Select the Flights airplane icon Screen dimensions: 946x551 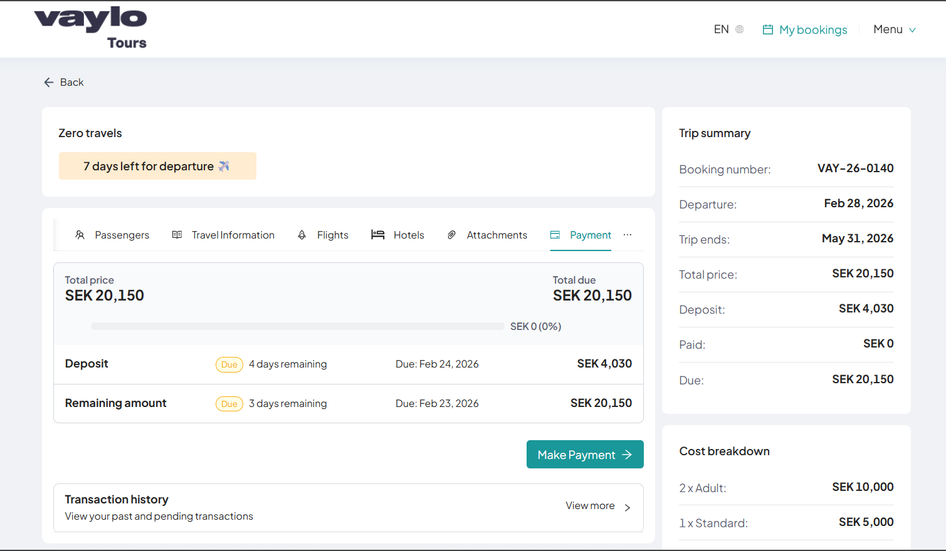[x=302, y=234]
